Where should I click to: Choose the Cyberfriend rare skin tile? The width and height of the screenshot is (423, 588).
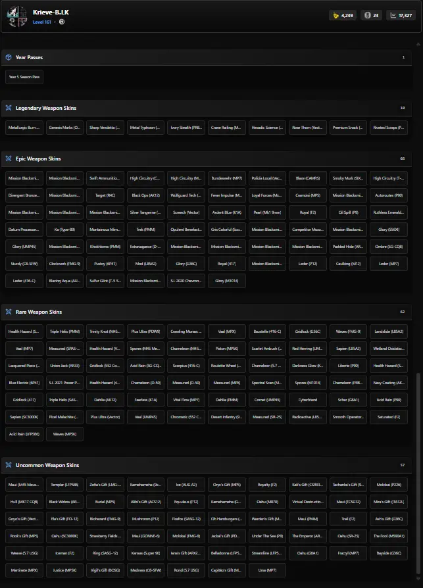tap(309, 400)
